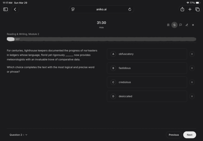Show the tab overview in Safari
The height and width of the screenshot is (141, 203).
(x=197, y=9)
